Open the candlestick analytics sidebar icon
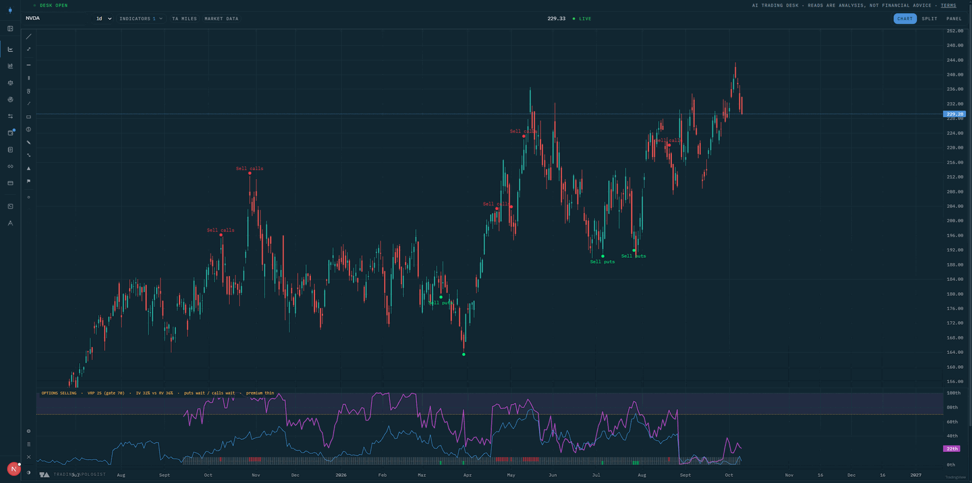 (10, 66)
